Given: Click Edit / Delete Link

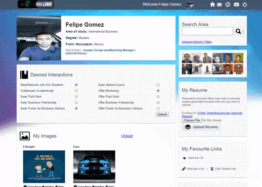Looking at the screenshot, I should 226,169.
